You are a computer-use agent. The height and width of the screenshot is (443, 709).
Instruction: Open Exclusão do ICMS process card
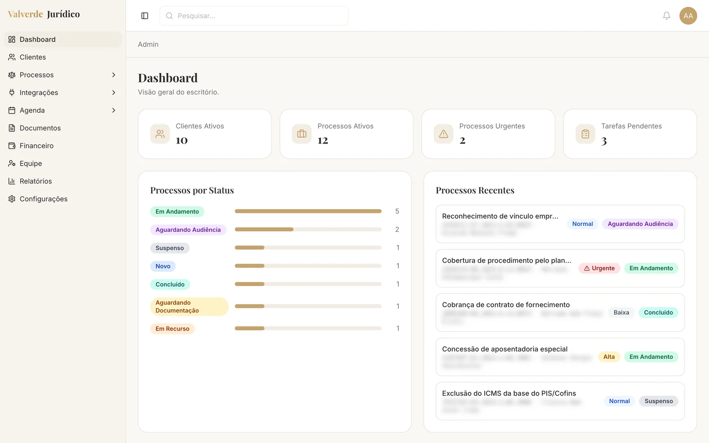coord(560,401)
